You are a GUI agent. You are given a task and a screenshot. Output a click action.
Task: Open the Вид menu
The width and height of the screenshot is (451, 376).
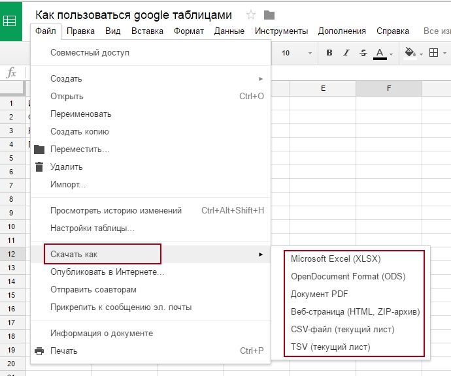coord(112,31)
